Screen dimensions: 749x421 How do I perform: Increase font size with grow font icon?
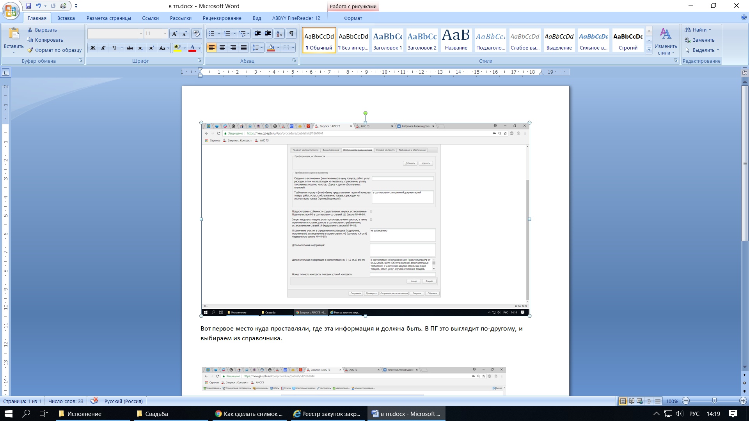point(174,34)
